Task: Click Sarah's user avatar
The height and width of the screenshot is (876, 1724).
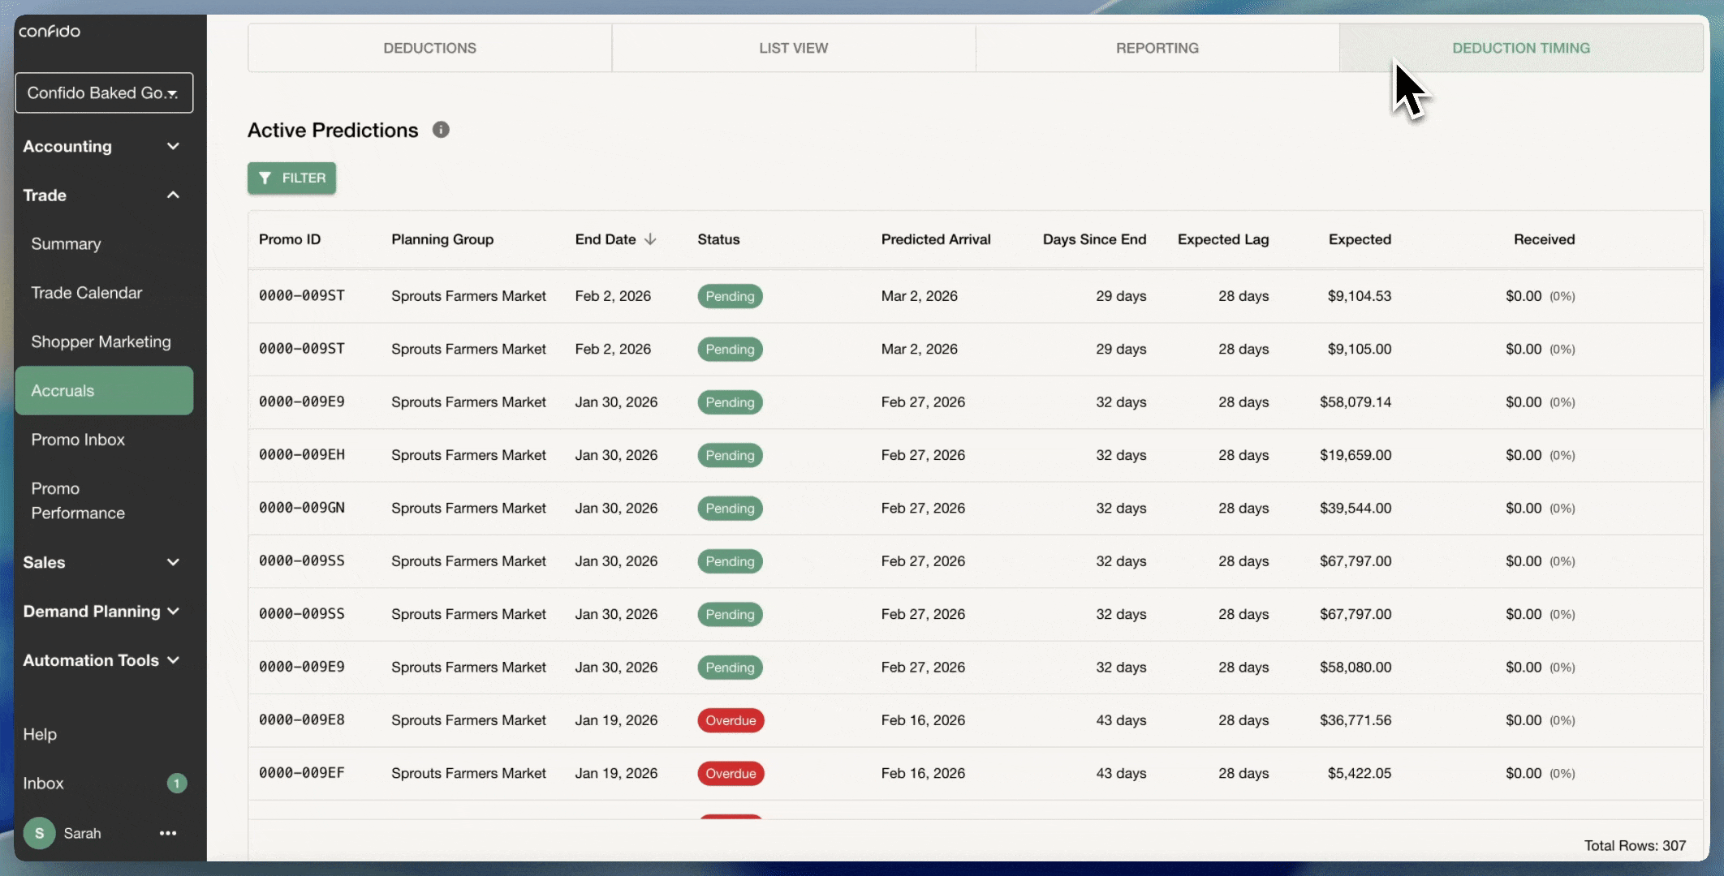Action: tap(39, 833)
